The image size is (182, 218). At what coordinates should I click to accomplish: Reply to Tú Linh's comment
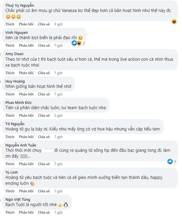pos(26,191)
